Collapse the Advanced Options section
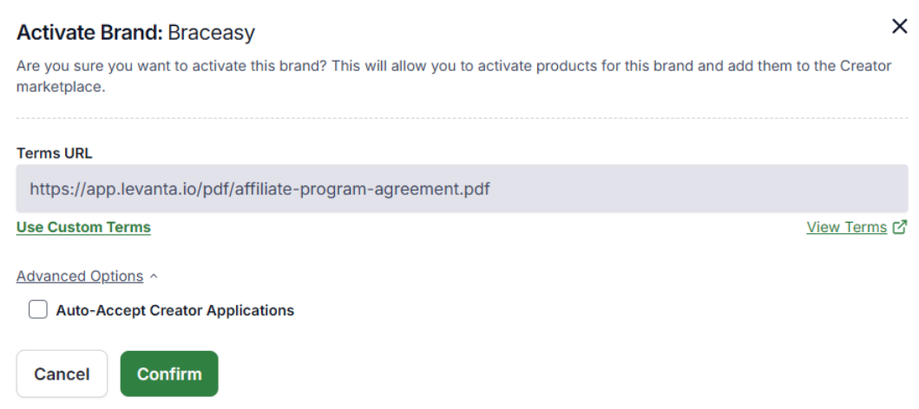This screenshot has width=919, height=409. tap(80, 276)
